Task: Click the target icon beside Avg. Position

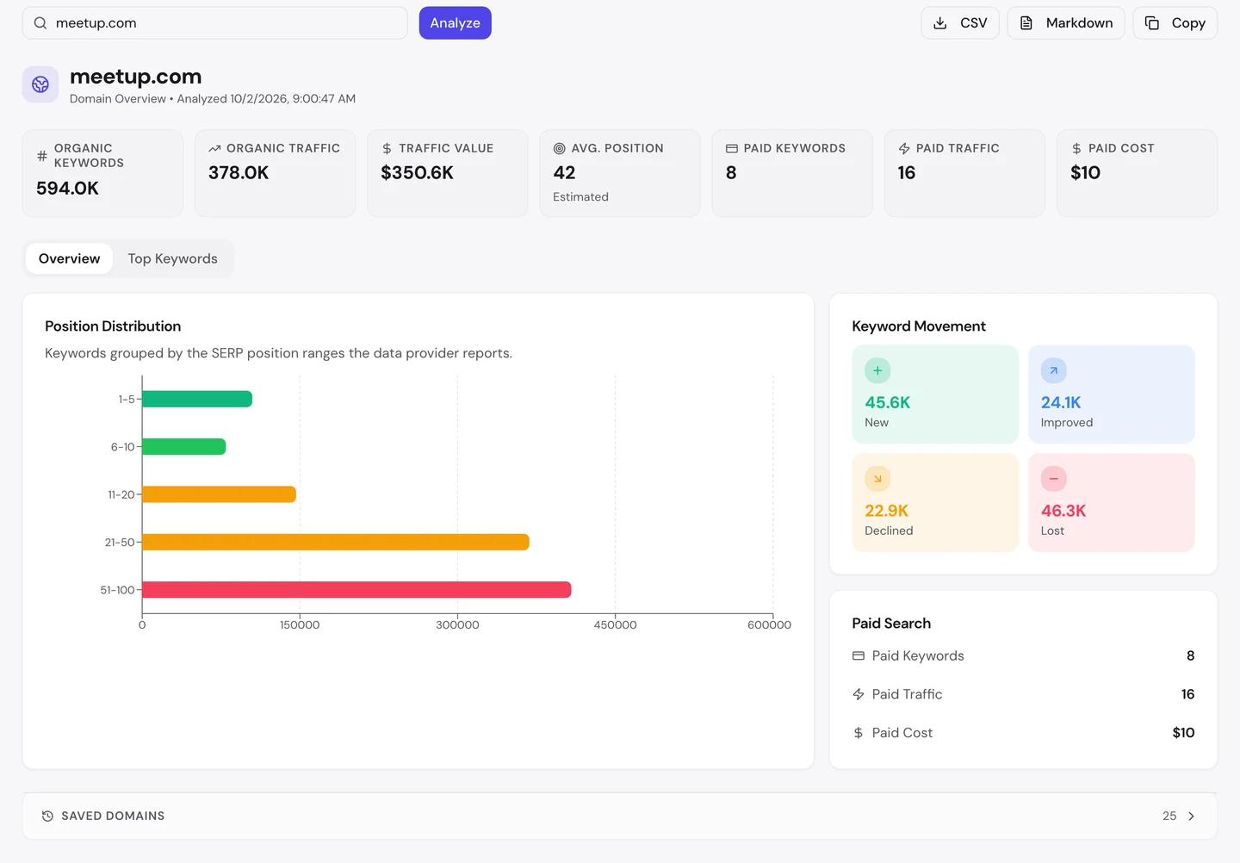Action: click(560, 149)
